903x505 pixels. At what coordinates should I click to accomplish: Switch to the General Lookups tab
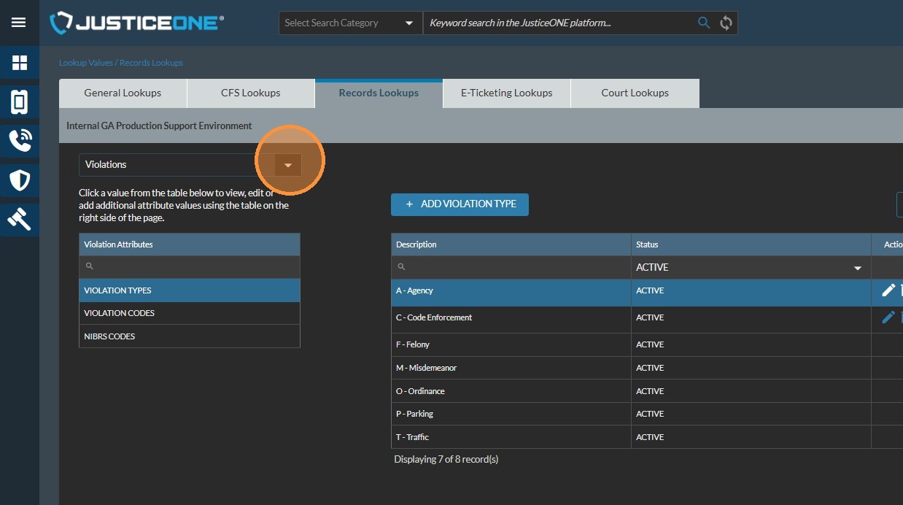pyautogui.click(x=123, y=93)
